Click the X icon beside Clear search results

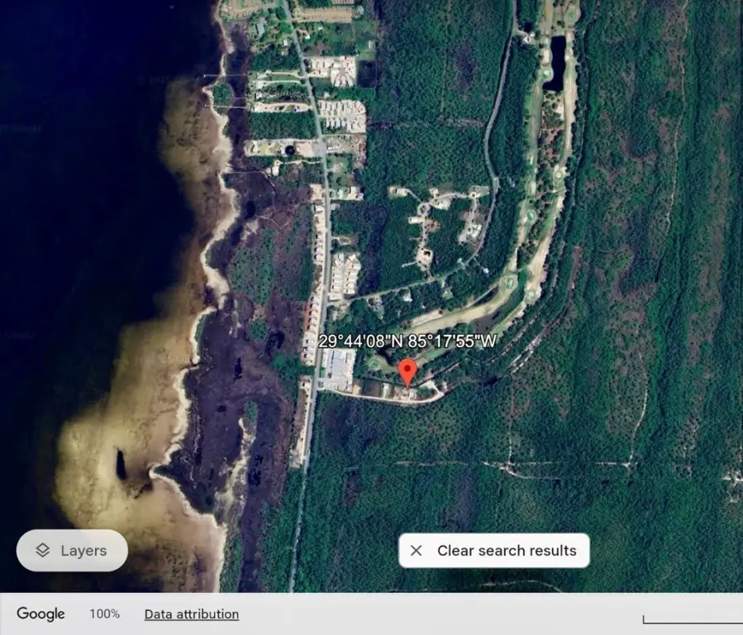[x=417, y=551]
